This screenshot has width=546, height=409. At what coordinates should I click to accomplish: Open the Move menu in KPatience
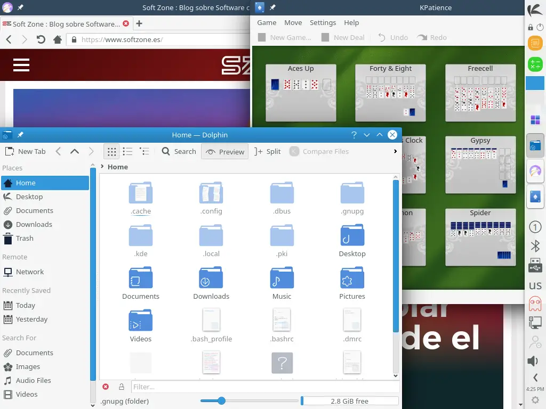tap(293, 22)
